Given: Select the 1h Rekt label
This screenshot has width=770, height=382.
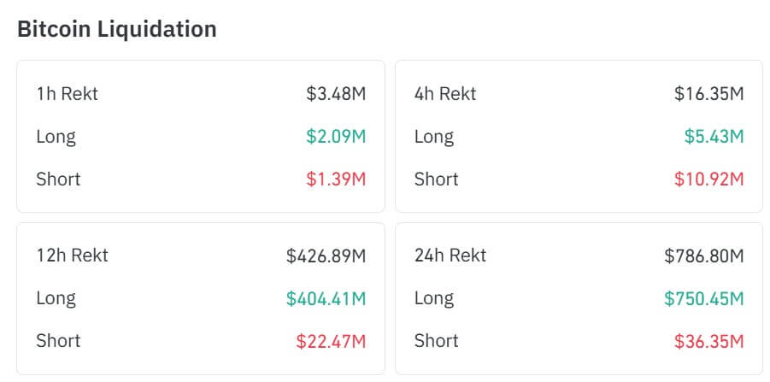Looking at the screenshot, I should pyautogui.click(x=67, y=93).
